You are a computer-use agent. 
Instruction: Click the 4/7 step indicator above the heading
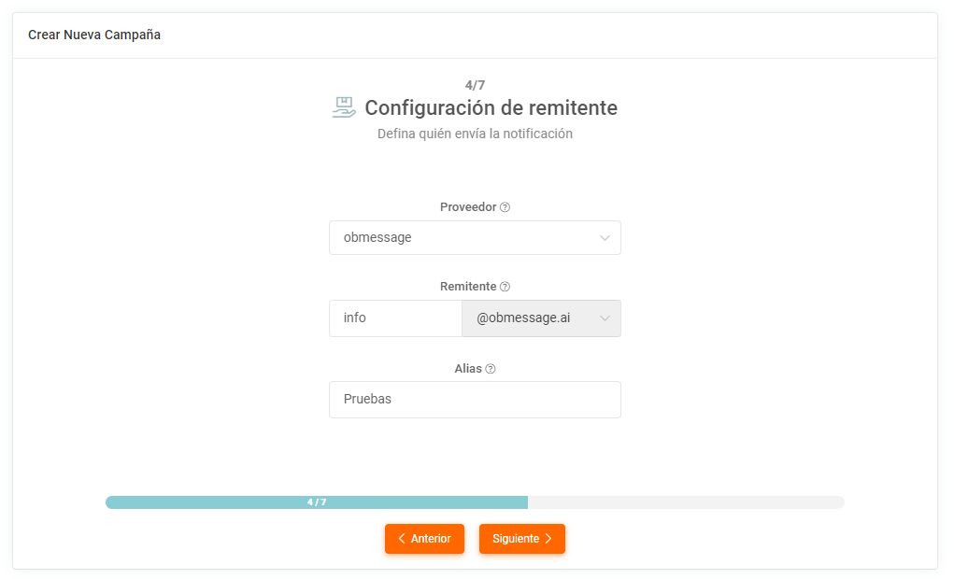coord(475,85)
